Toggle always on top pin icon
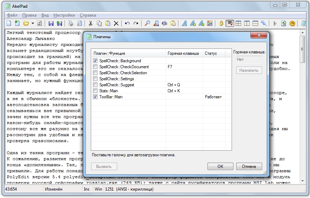This screenshot has width=310, height=198. point(264,23)
